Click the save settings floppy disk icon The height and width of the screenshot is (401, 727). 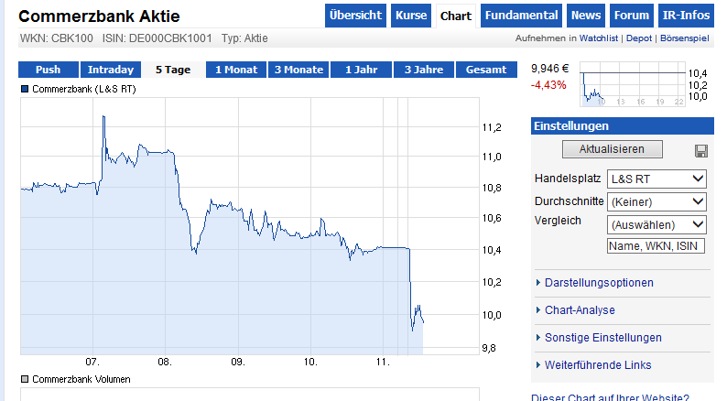pyautogui.click(x=701, y=151)
